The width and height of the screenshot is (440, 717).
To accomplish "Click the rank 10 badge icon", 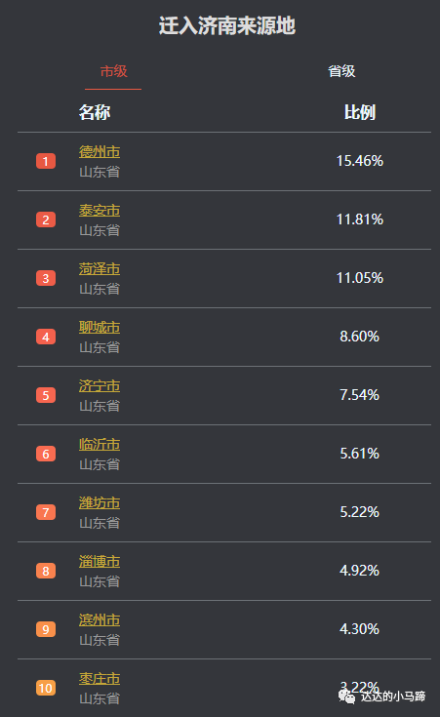I will [46, 688].
